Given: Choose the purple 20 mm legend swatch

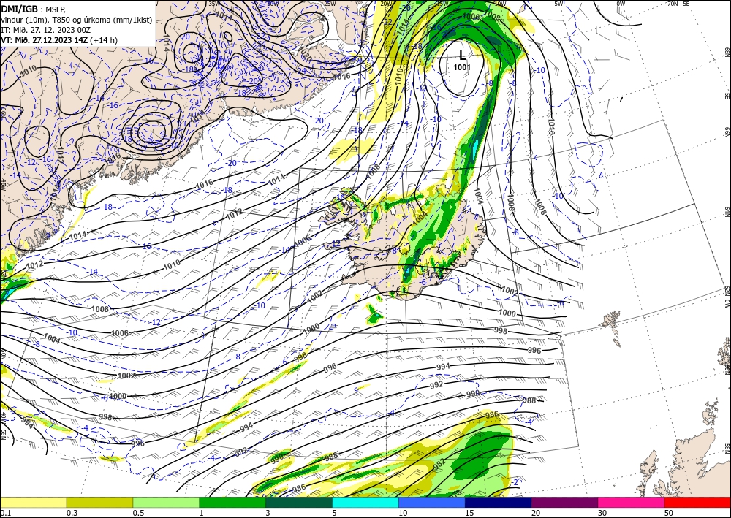Looking at the screenshot, I should [564, 503].
